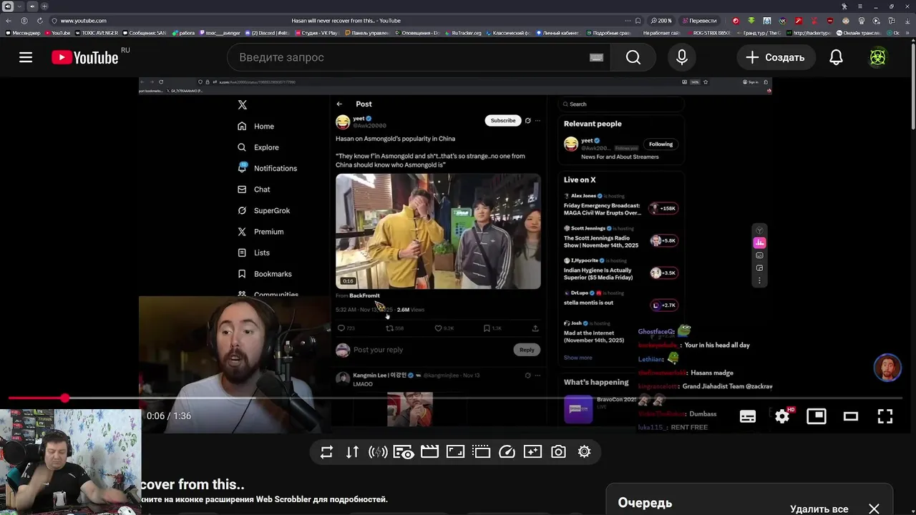Open the ROG STRIX B850E bookmark
Screen dimensions: 916x515
tap(708, 33)
